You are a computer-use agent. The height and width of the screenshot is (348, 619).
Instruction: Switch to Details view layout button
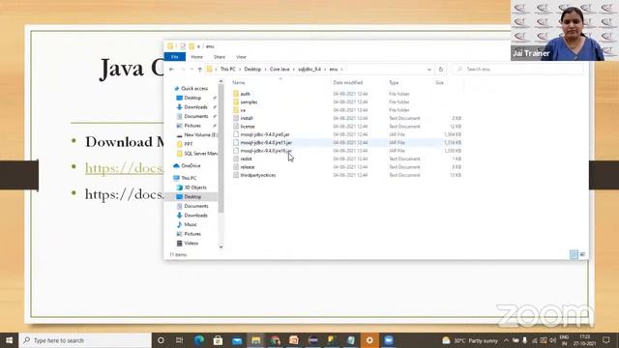pos(574,254)
